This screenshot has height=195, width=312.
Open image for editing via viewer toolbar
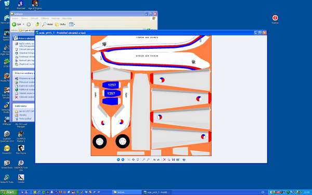click(178, 160)
